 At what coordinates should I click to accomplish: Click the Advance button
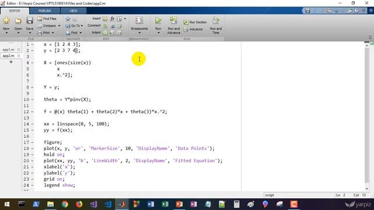pyautogui.click(x=193, y=29)
